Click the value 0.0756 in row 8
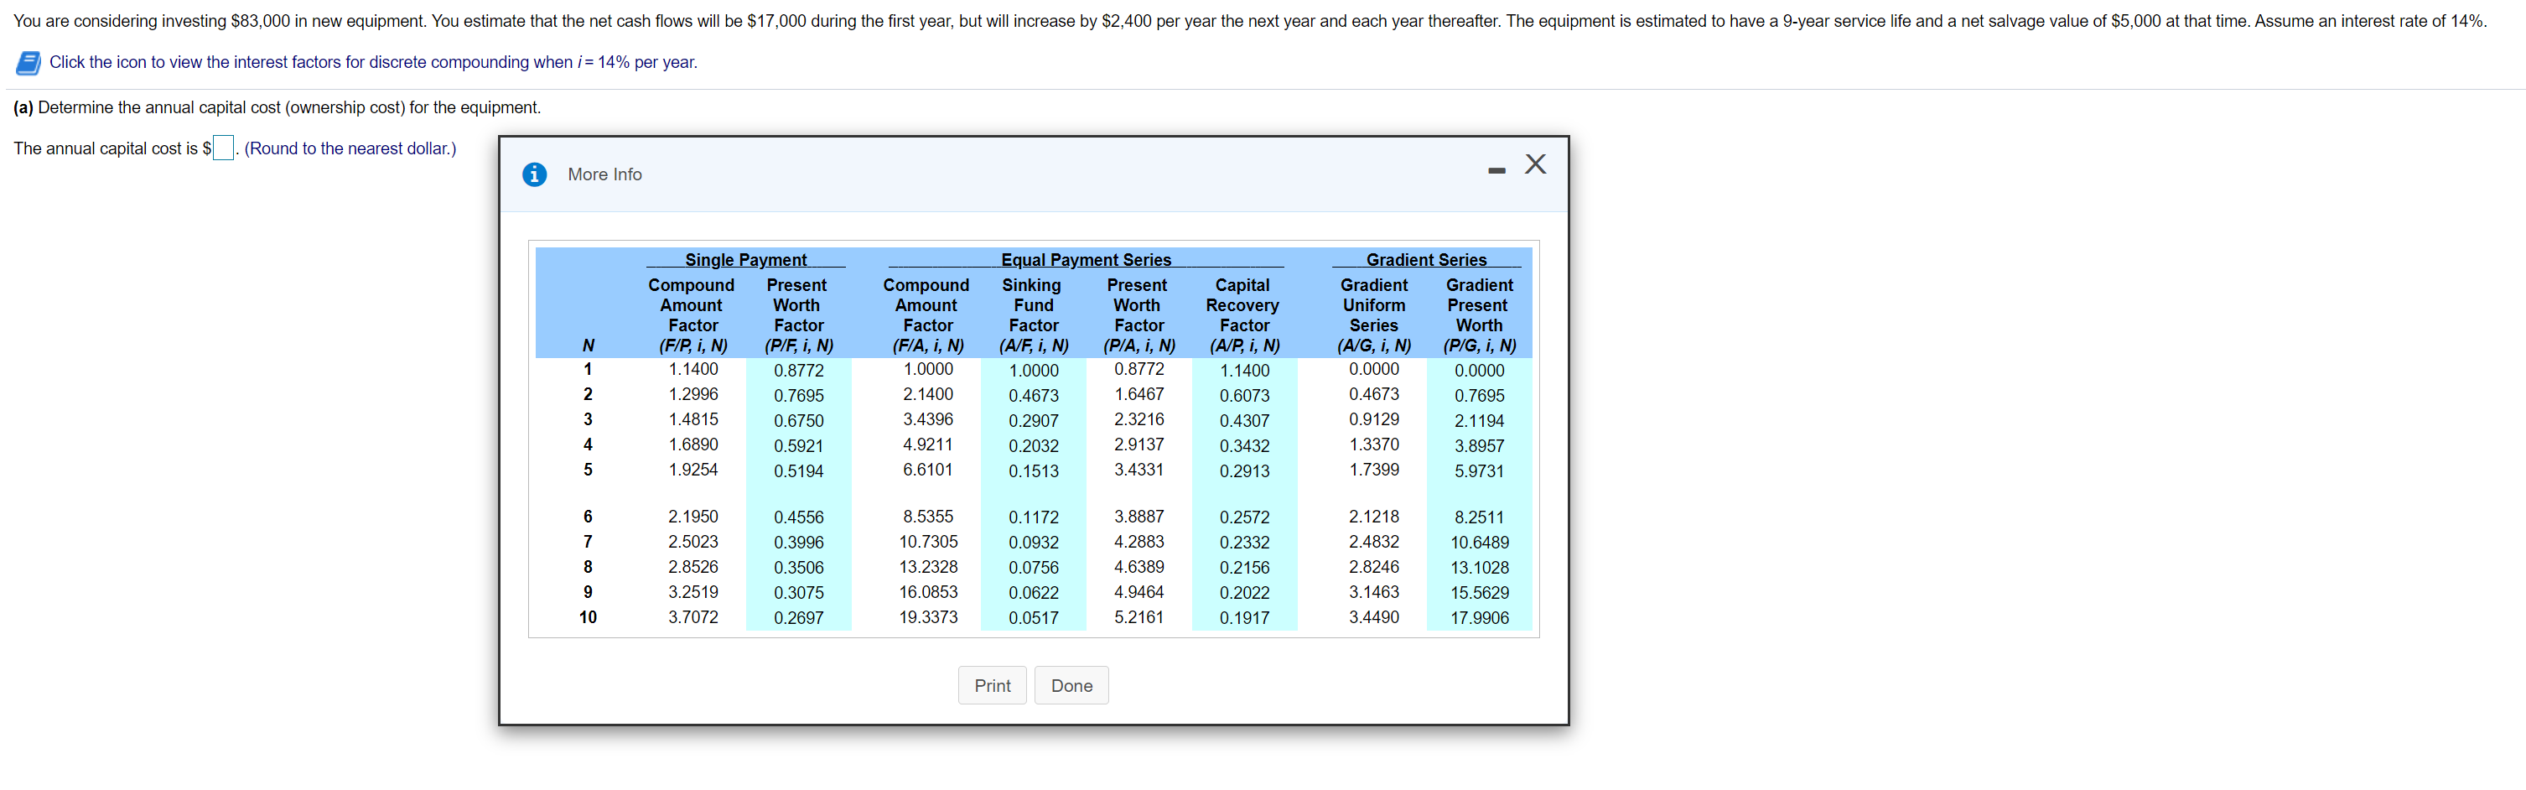 1034,569
